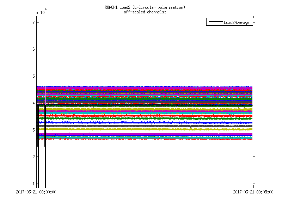Click the y-axis tick label 7
This screenshot has height=211, width=282.
[33, 22]
